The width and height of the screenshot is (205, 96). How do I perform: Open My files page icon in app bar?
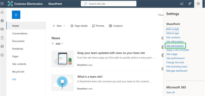pos(2,38)
